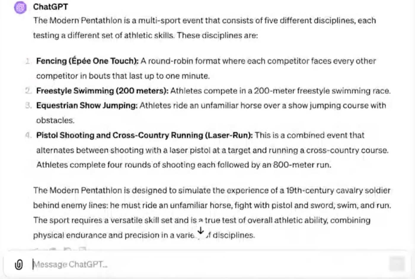Click the ChatGPT sender name label
This screenshot has width=415, height=279.
pos(50,7)
